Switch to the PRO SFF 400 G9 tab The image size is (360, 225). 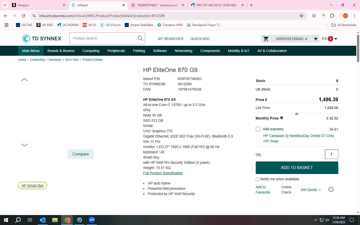click(x=216, y=5)
